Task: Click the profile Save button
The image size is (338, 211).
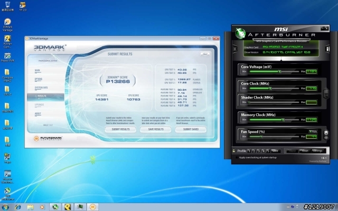Action: (x=275, y=151)
